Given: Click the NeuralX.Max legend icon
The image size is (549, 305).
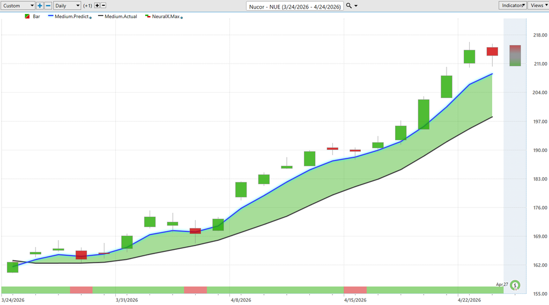Looking at the screenshot, I should (x=148, y=17).
